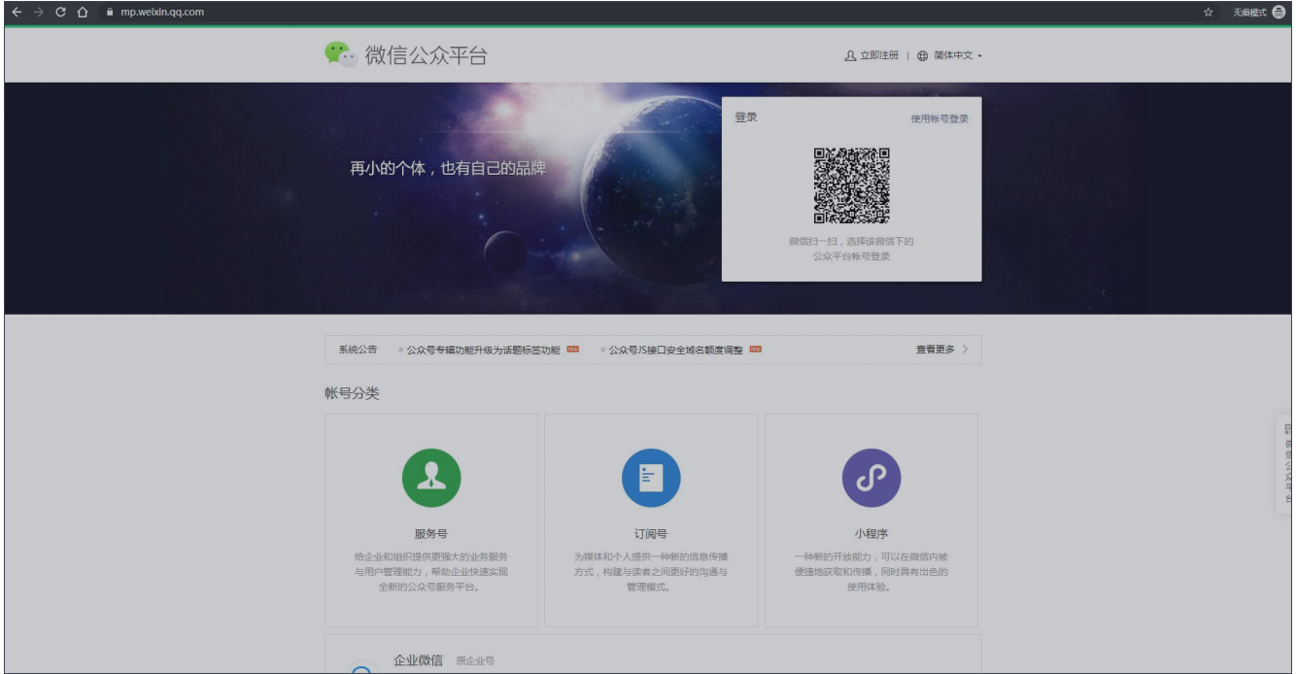Click the mp.weixin.qq.com address bar
The height and width of the screenshot is (674, 1296).
click(x=162, y=12)
